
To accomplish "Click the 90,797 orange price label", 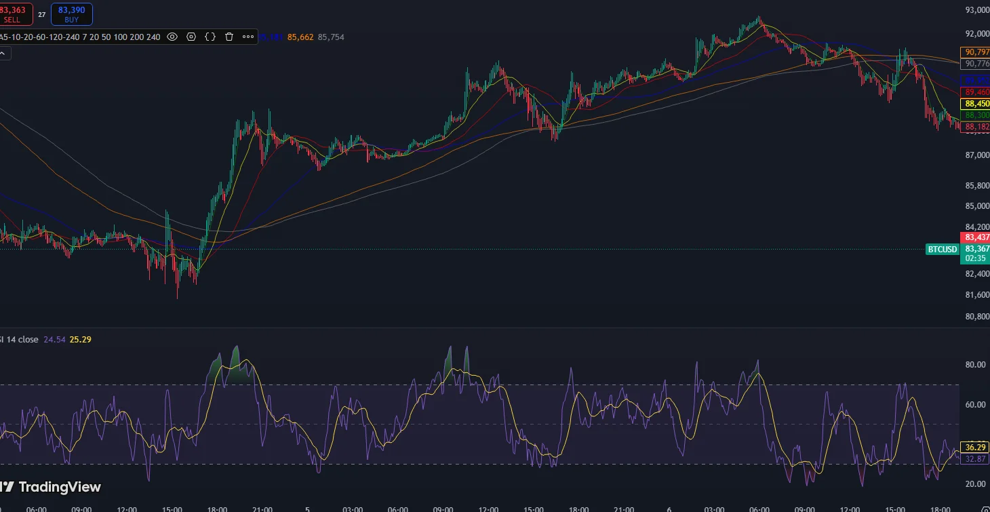I will tap(976, 52).
